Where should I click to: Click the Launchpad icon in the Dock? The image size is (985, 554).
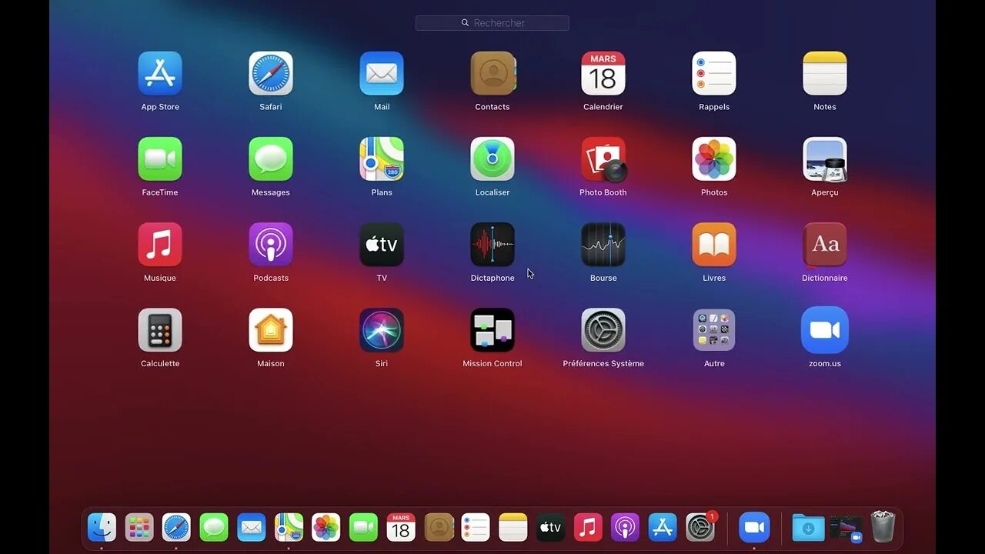tap(139, 527)
